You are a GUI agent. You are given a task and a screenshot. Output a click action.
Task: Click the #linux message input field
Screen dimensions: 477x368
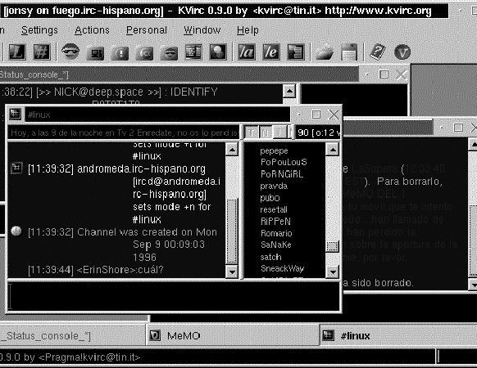174,296
